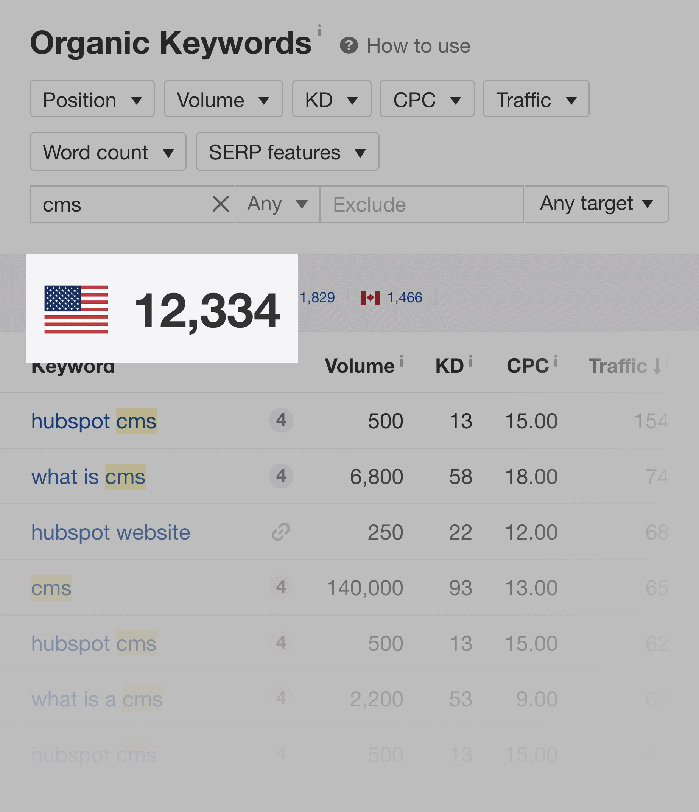Open the what is cms keyword link
699x812 pixels.
pyautogui.click(x=88, y=476)
